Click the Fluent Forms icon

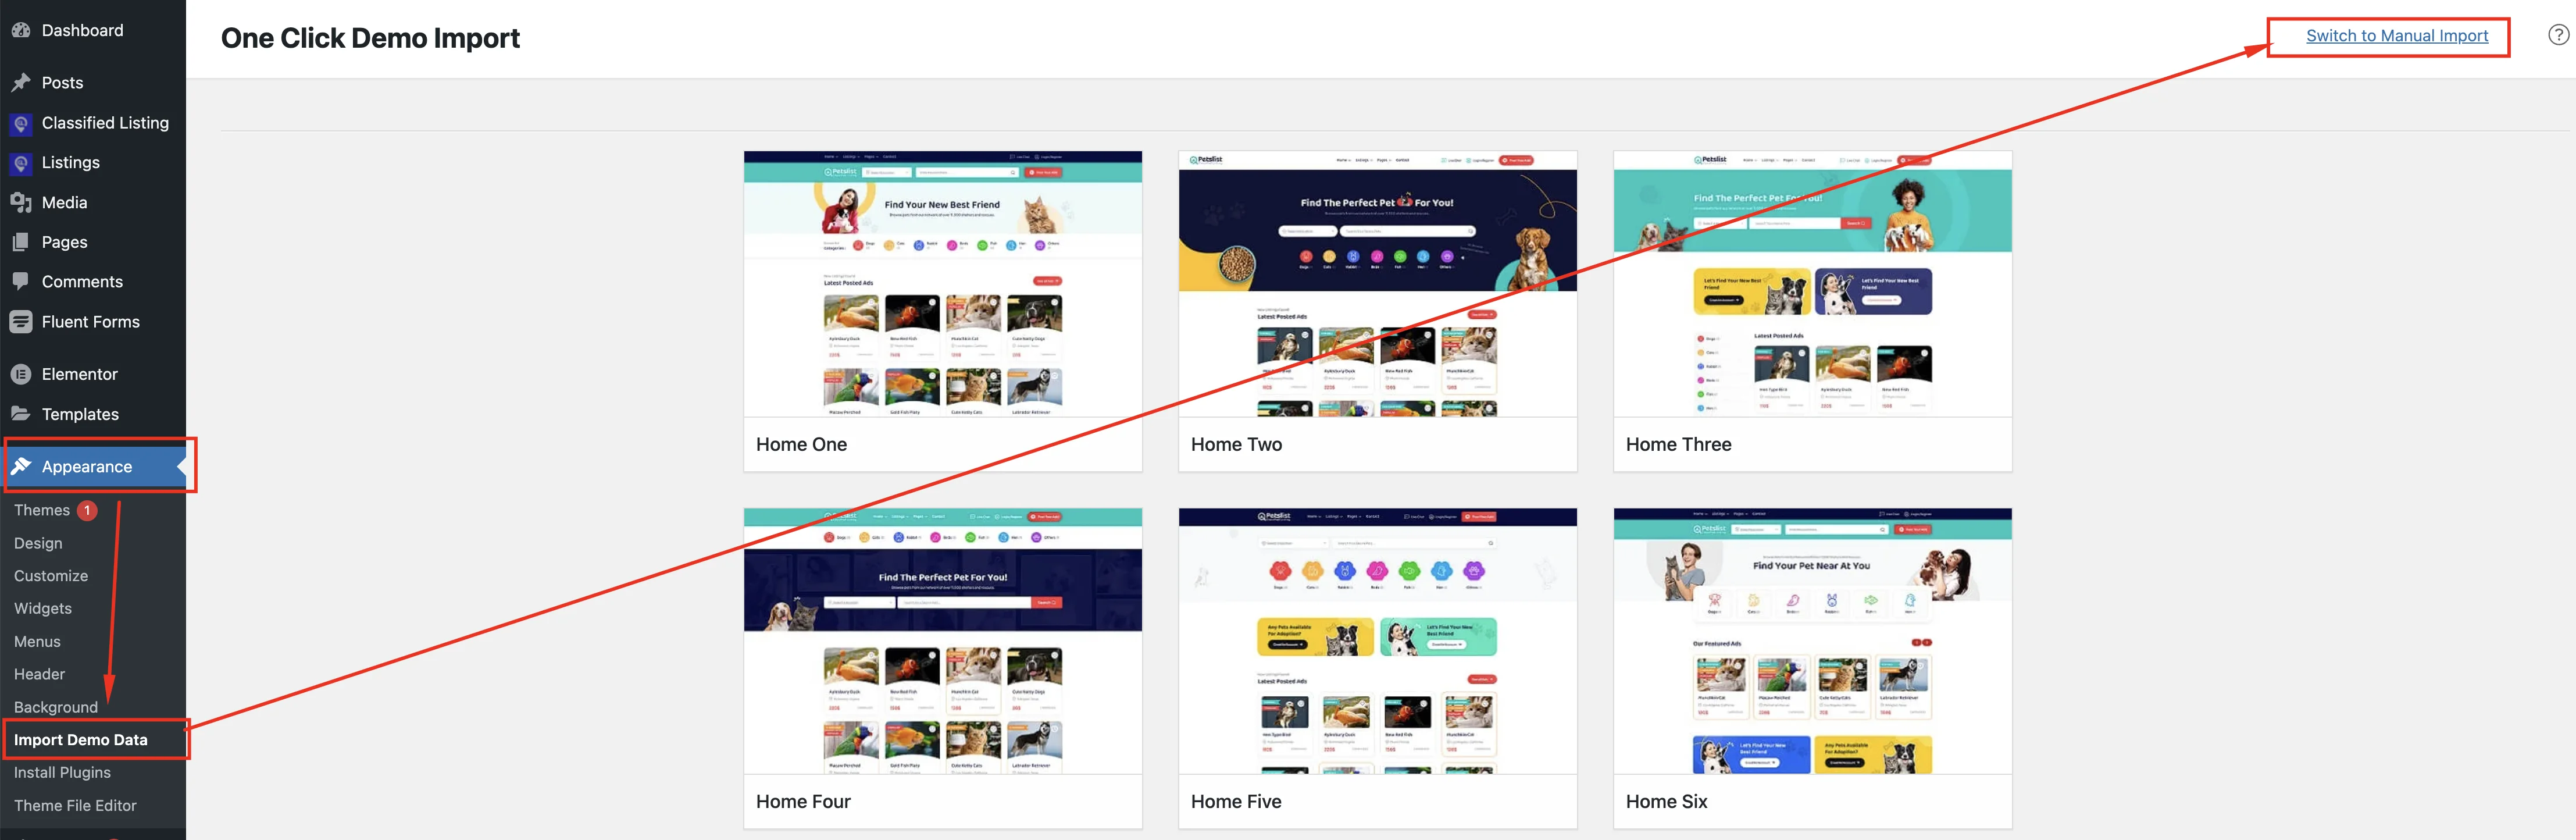pyautogui.click(x=21, y=321)
